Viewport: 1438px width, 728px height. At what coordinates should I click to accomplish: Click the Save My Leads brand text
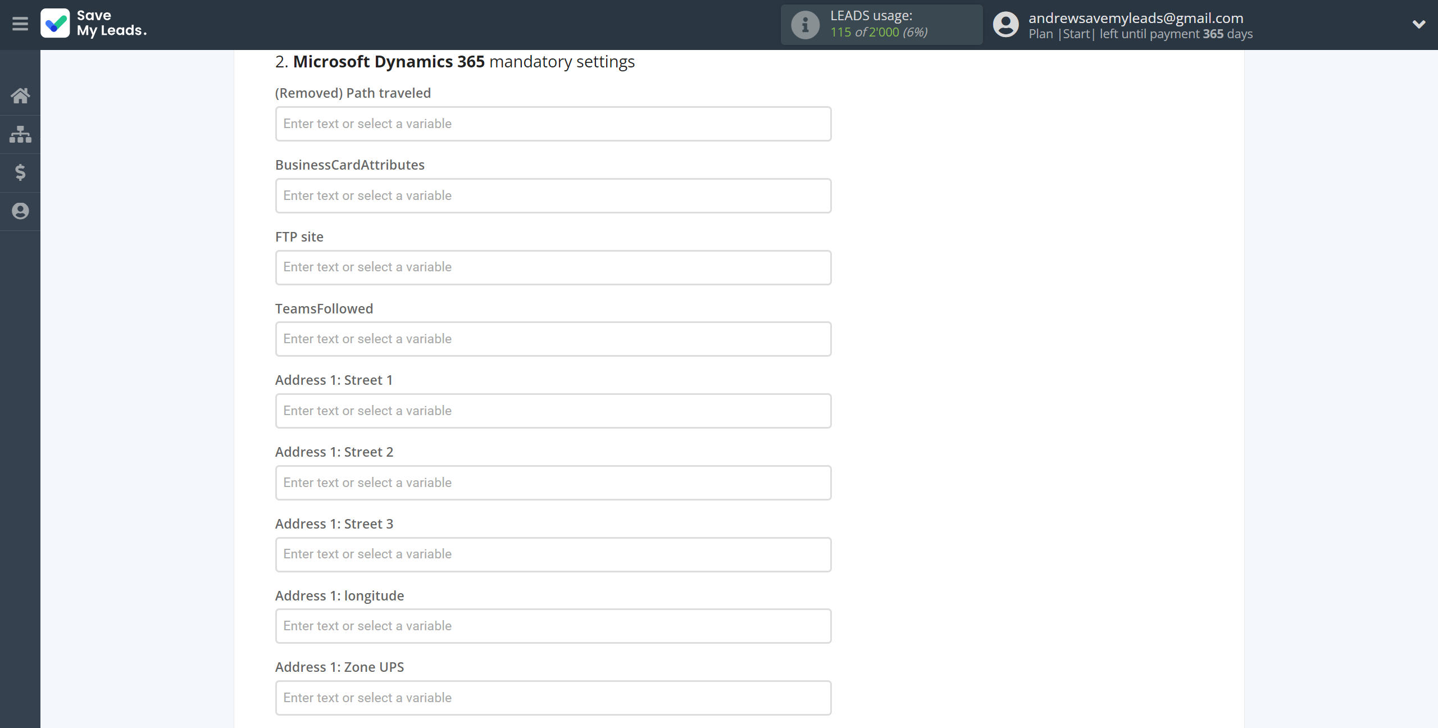pyautogui.click(x=112, y=23)
